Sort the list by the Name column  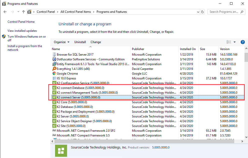point(90,49)
